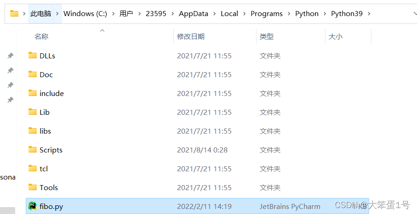Click Scripts date 2021/8/14 0:28
The image size is (417, 214).
[202, 150]
